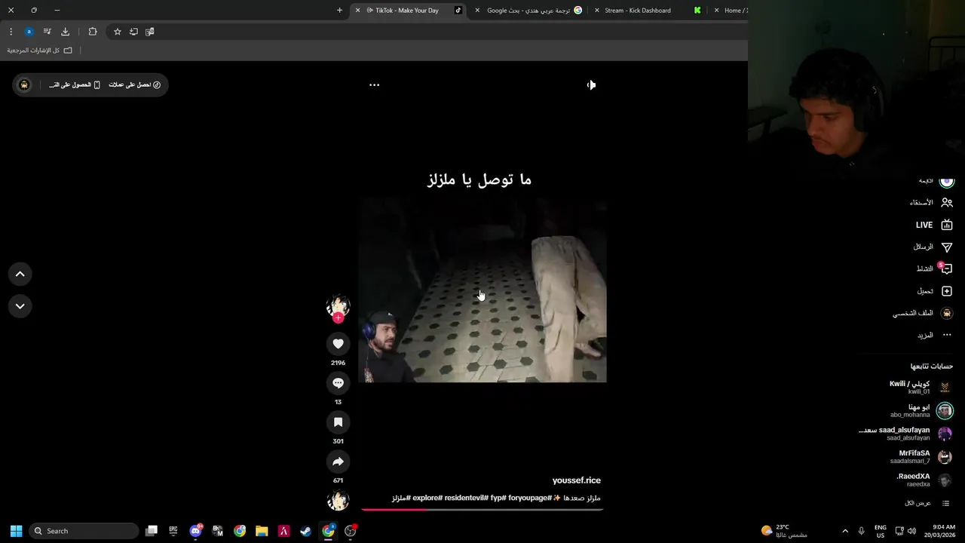Open media controls icon in Chrome toolbar
The image size is (965, 543).
47,32
